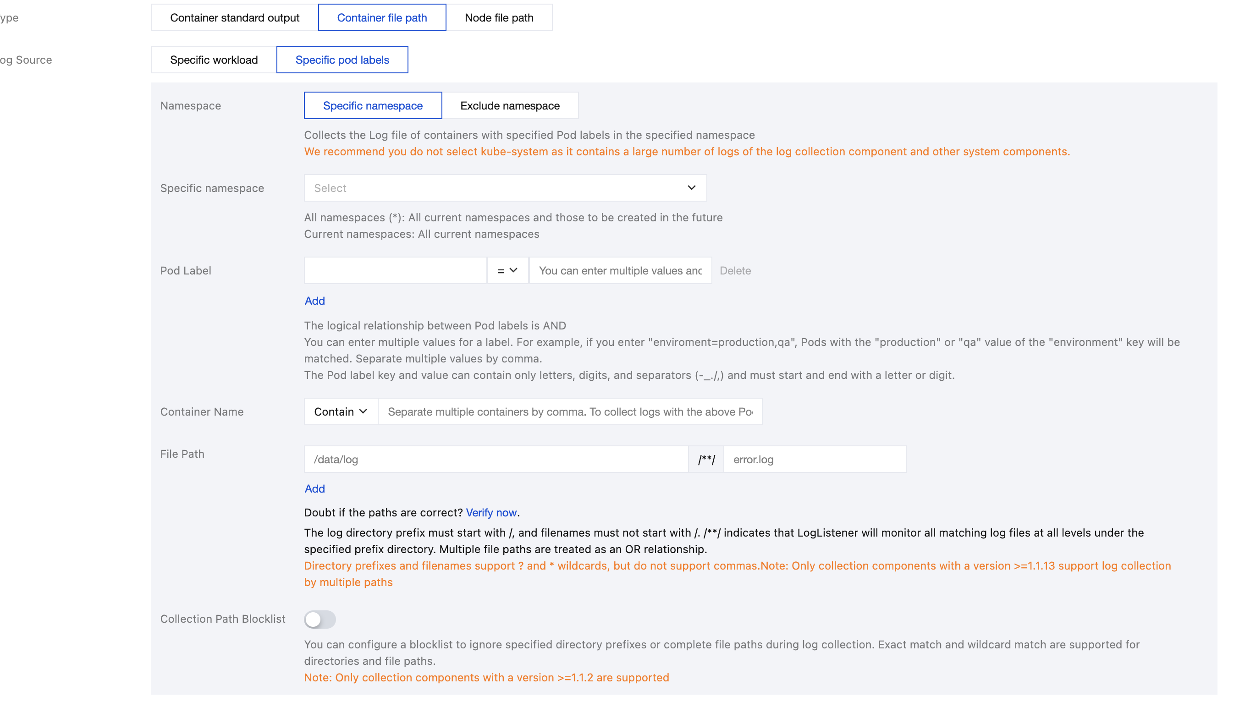Select Container standard output type
This screenshot has height=702, width=1245.
click(x=234, y=18)
